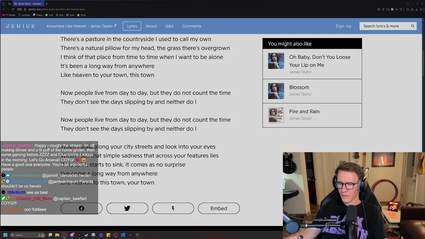The height and width of the screenshot is (239, 425).
Task: Go forward to the next page
Action: [x=8, y=9]
